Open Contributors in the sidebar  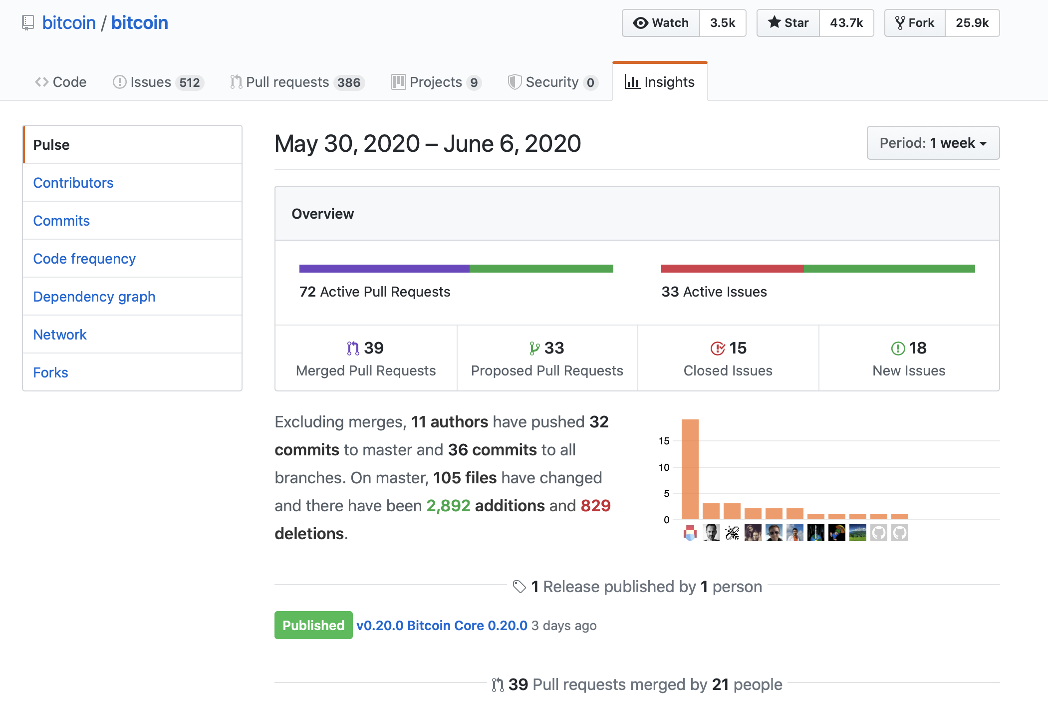click(133, 183)
